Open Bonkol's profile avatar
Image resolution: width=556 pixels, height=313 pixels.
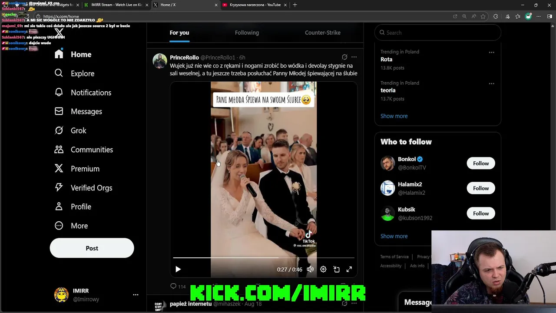click(x=387, y=163)
